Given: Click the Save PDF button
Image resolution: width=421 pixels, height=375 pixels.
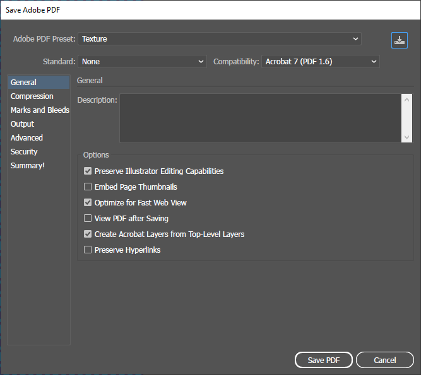Looking at the screenshot, I should [x=324, y=360].
